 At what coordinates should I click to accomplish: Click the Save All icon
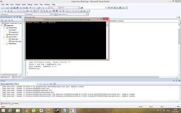[17, 8]
